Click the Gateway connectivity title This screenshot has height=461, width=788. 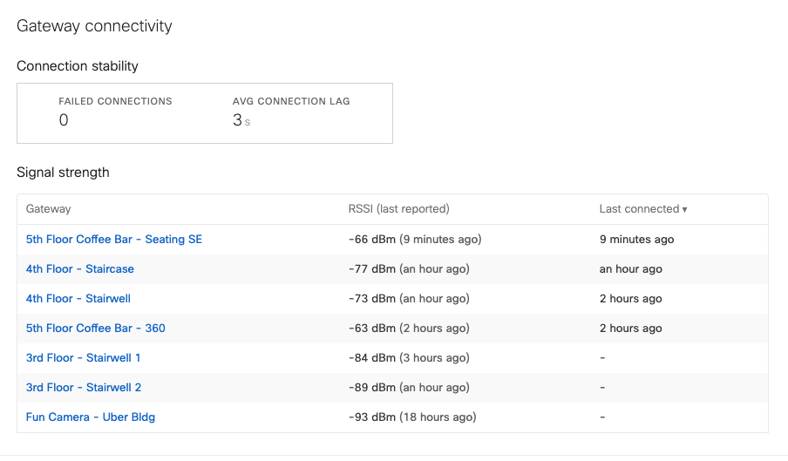94,26
